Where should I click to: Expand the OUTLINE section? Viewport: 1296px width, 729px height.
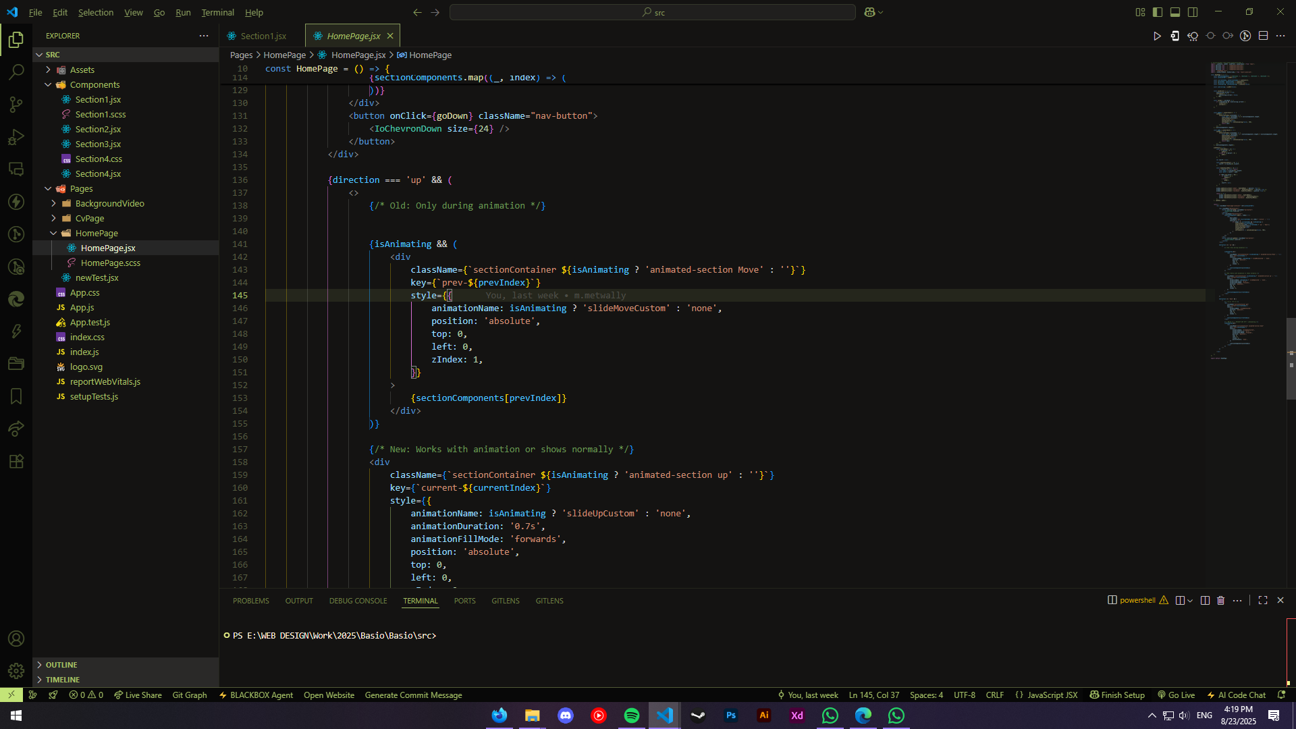(61, 665)
